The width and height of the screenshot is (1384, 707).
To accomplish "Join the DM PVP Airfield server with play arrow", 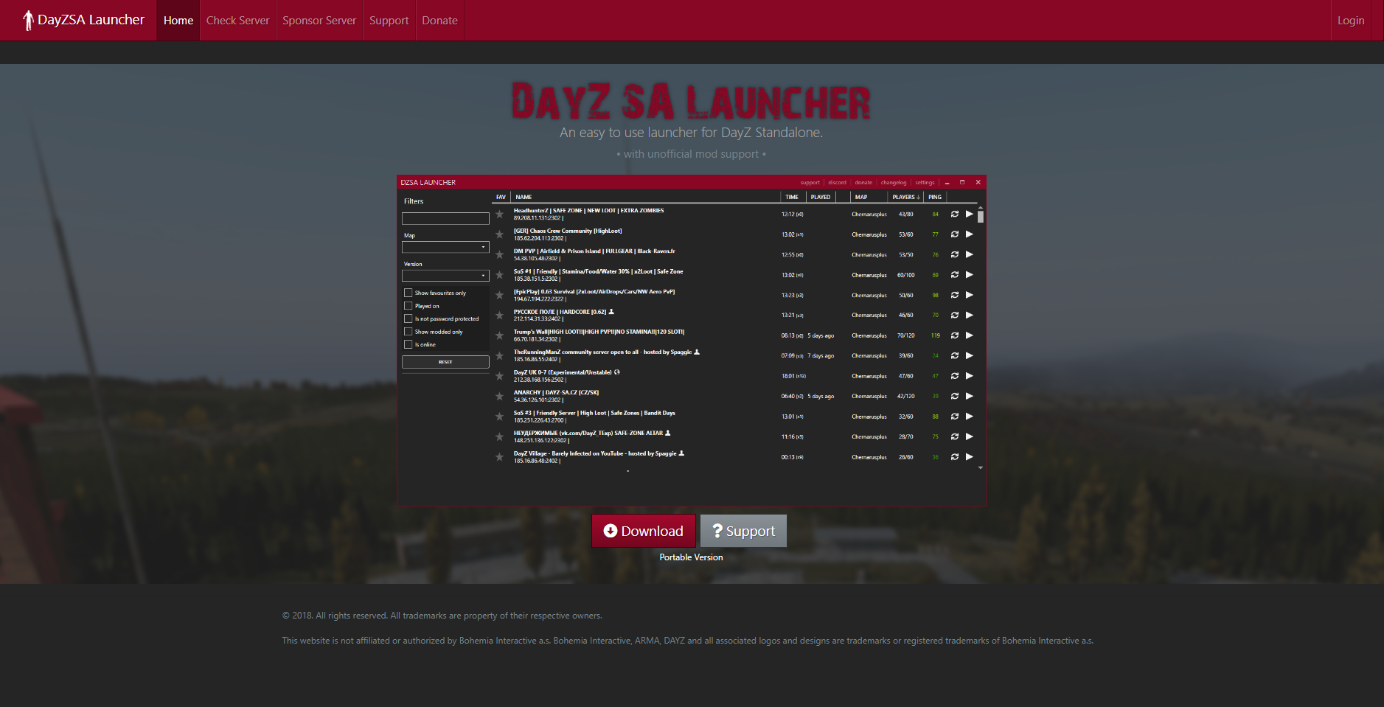I will pyautogui.click(x=970, y=255).
